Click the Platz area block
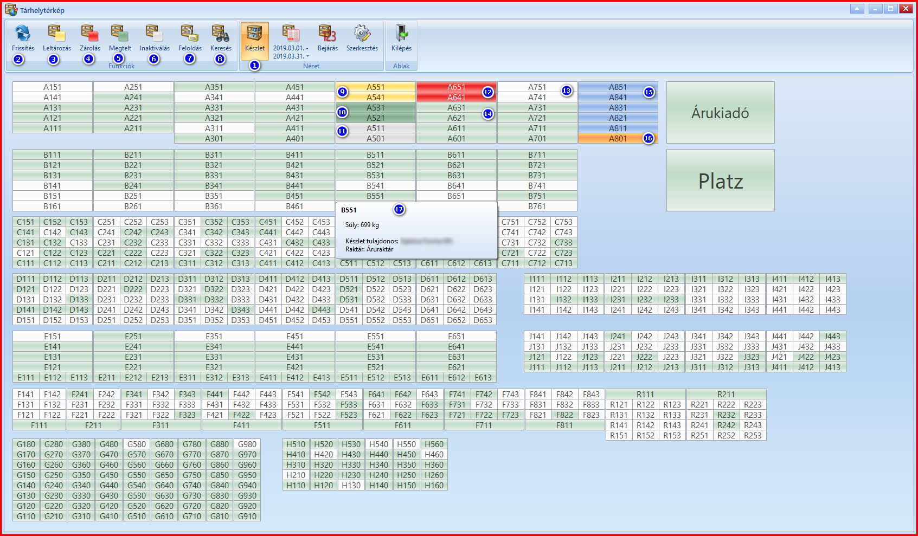 (720, 180)
